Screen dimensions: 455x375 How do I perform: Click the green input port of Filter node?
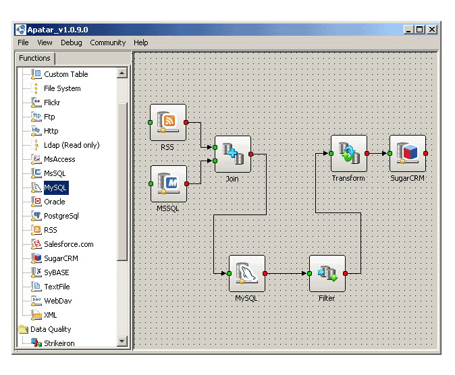[x=310, y=273]
